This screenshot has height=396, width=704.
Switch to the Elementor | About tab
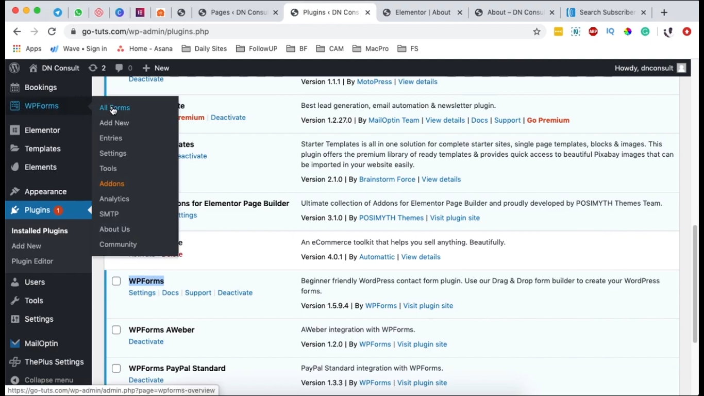point(423,12)
